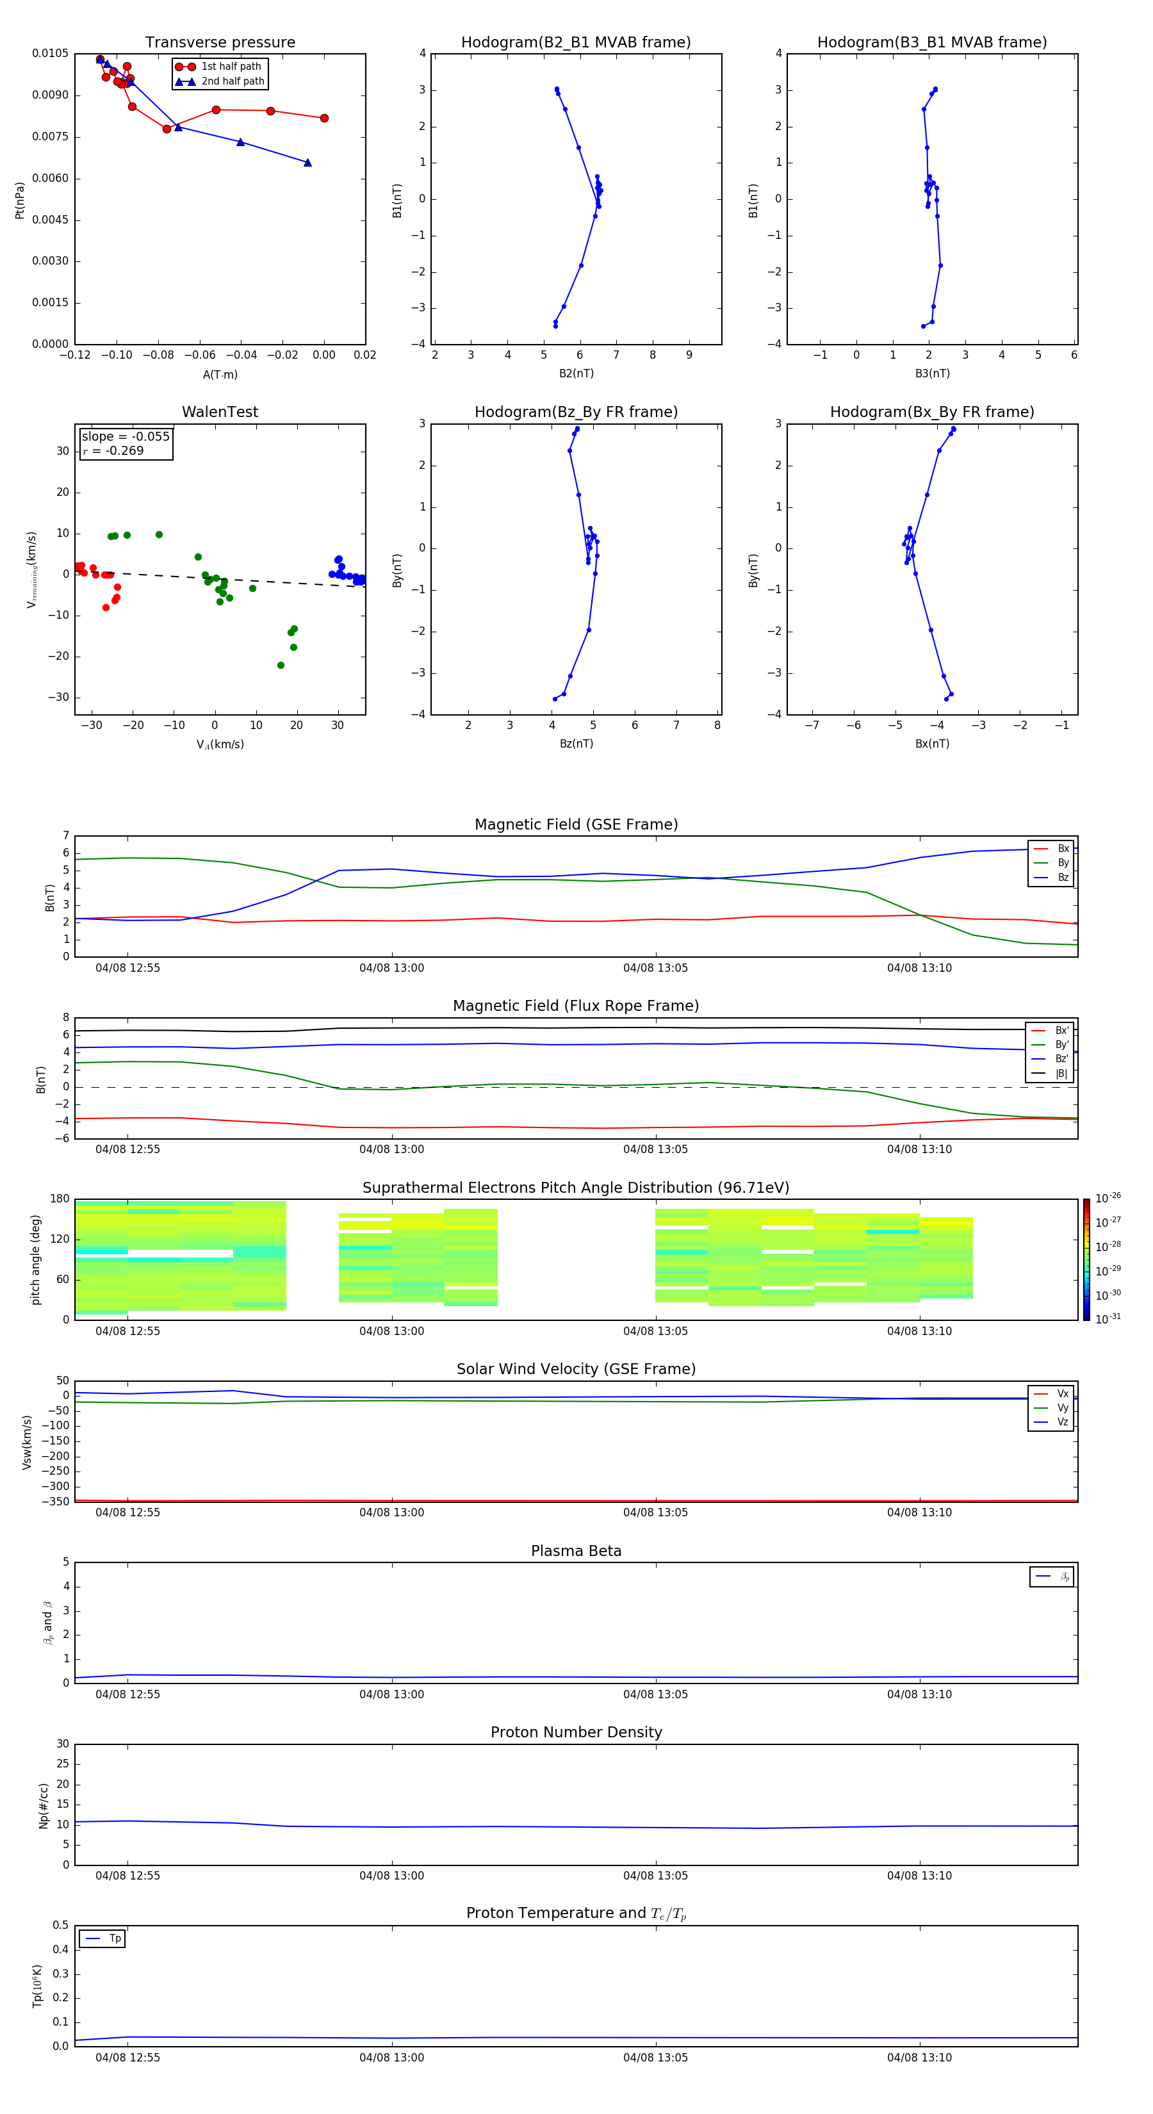Click the 'WalenTest' plot title
This screenshot has width=1153, height=2114.
pos(220,412)
